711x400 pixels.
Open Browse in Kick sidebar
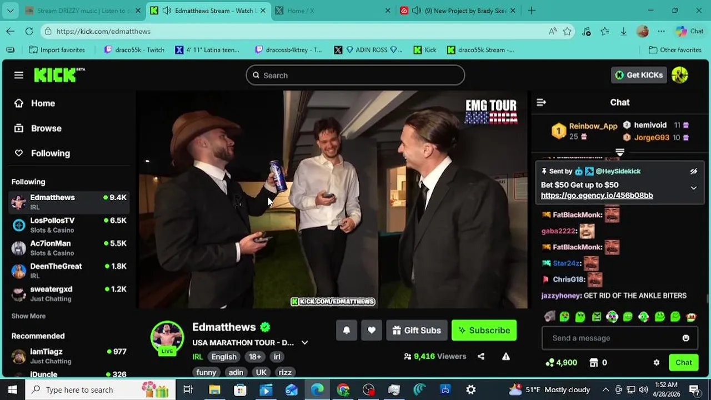click(x=38, y=128)
